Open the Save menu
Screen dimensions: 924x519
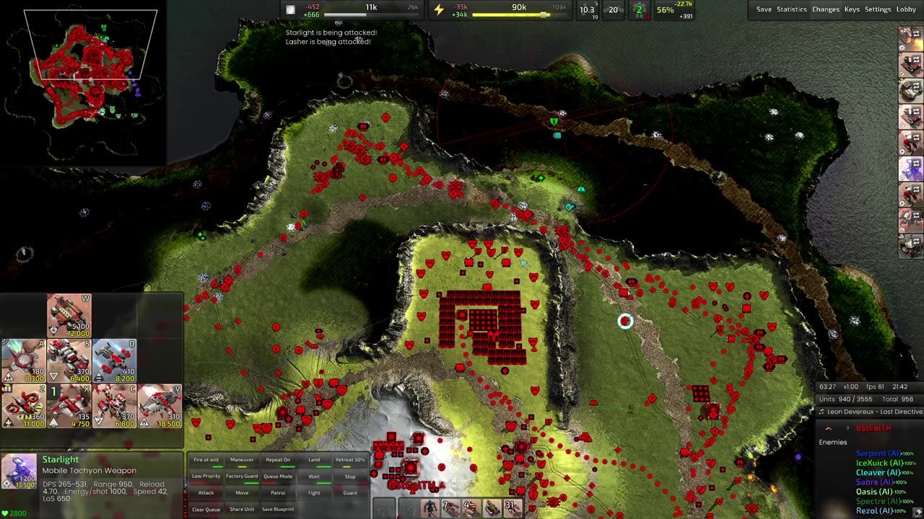pyautogui.click(x=764, y=9)
